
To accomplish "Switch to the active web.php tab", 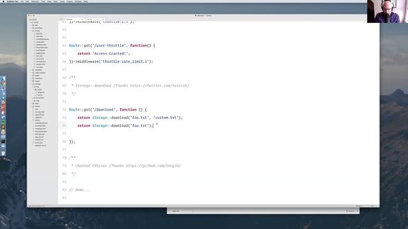I will 74,19.
